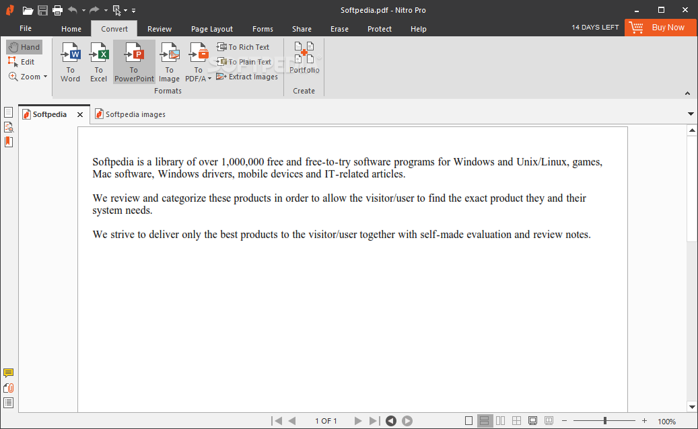Open the Comments pane in sidebar
The width and height of the screenshot is (698, 429).
pos(9,373)
